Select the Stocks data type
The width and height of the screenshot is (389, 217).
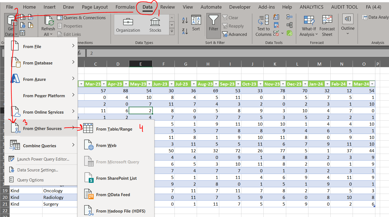[155, 25]
